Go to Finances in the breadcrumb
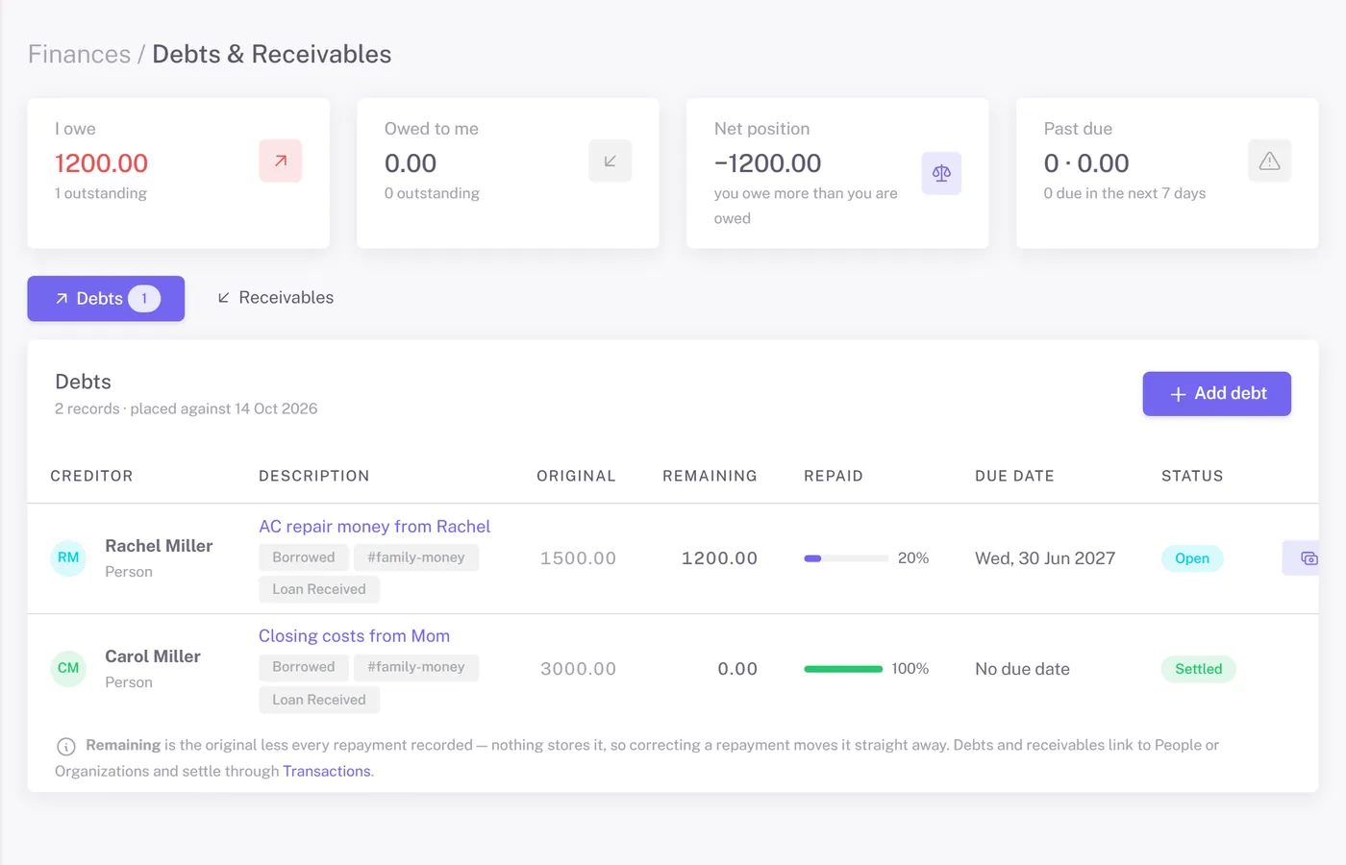Screen dimensions: 1346x865 (x=79, y=54)
